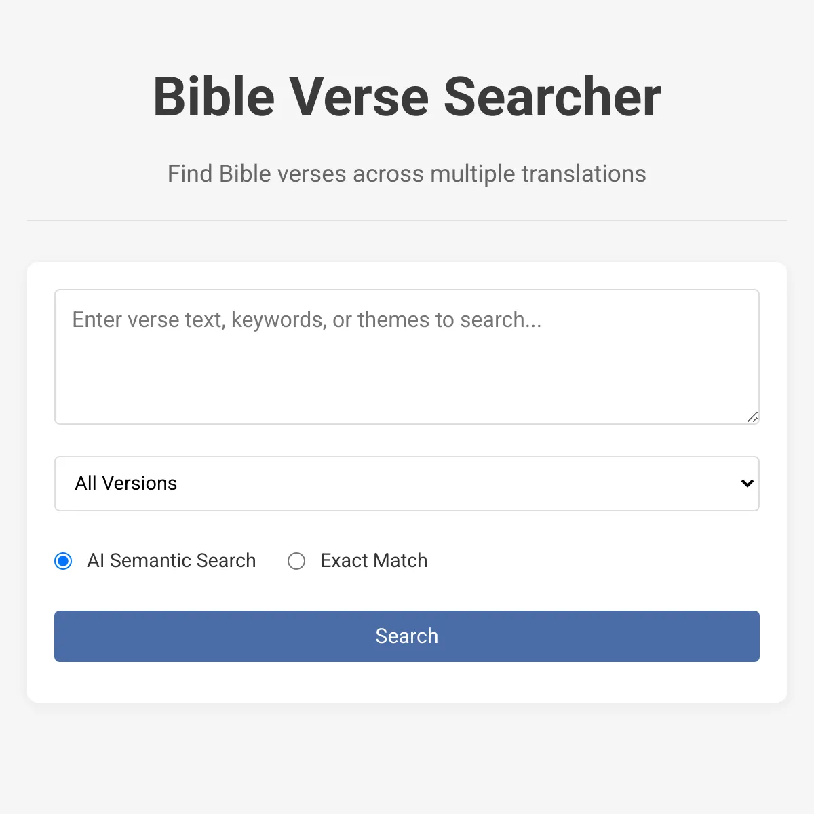The image size is (814, 814).
Task: Click the filled blue dot beside AI Semantic
Action: tap(63, 561)
